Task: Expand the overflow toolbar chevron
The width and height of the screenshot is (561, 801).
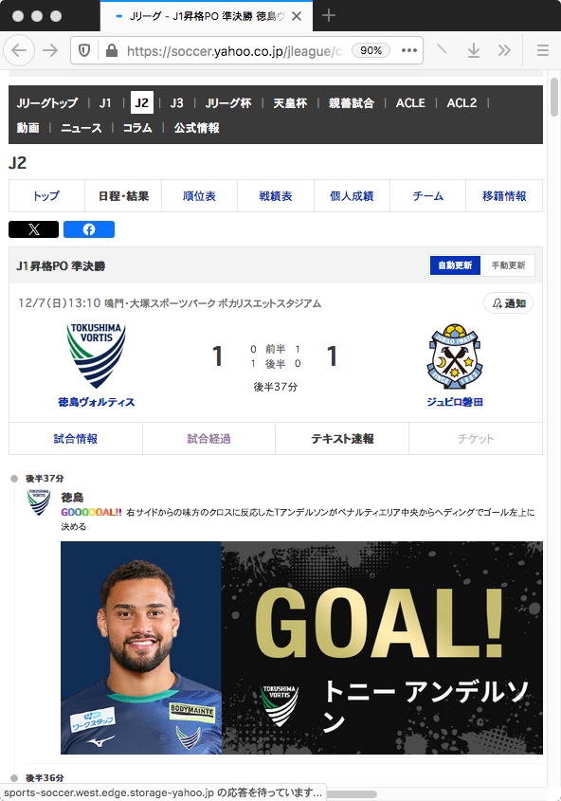Action: coord(504,50)
